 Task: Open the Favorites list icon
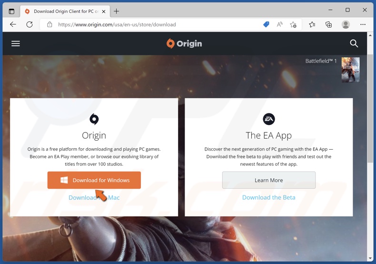tap(312, 24)
